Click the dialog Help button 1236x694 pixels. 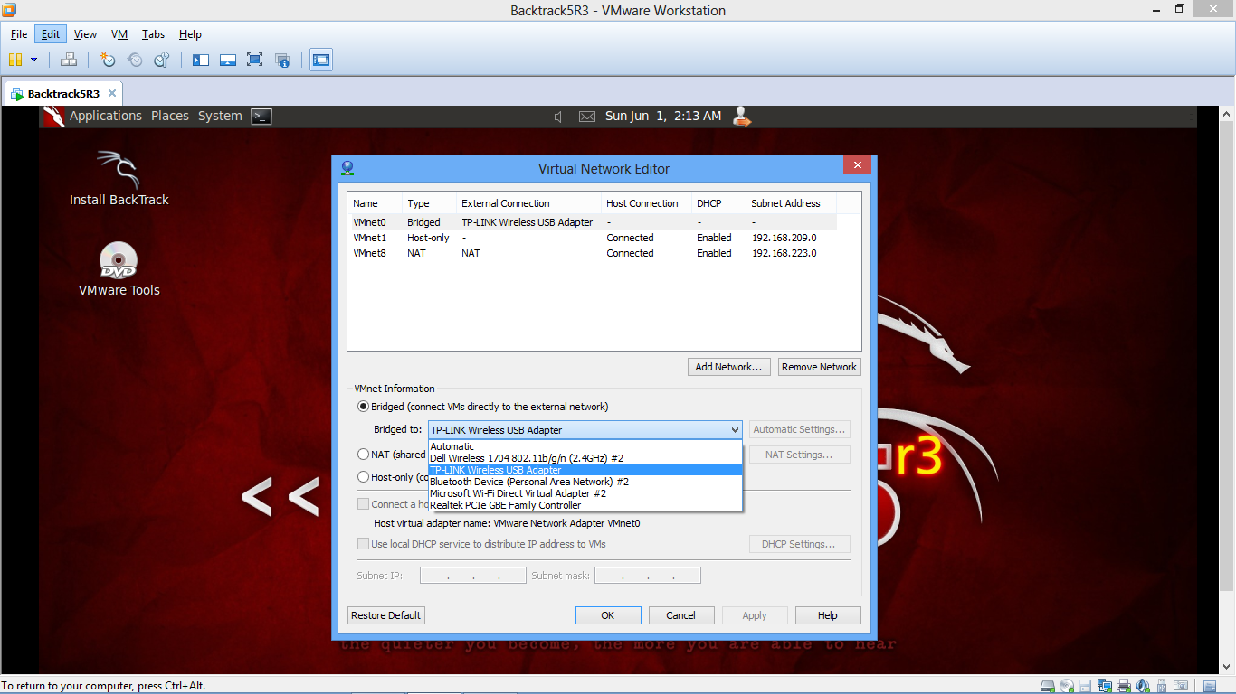point(828,615)
